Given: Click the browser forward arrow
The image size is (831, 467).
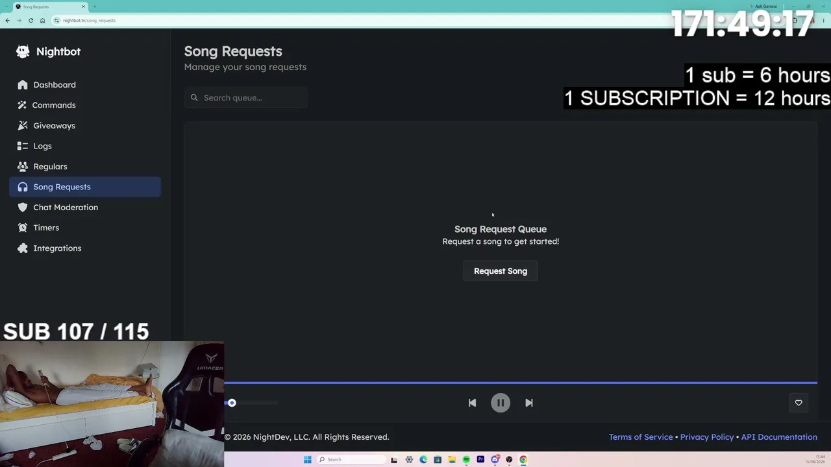Looking at the screenshot, I should (19, 21).
